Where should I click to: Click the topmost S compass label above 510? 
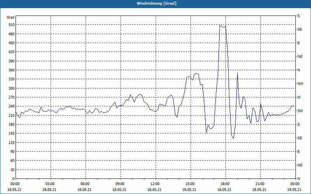pyautogui.click(x=299, y=16)
